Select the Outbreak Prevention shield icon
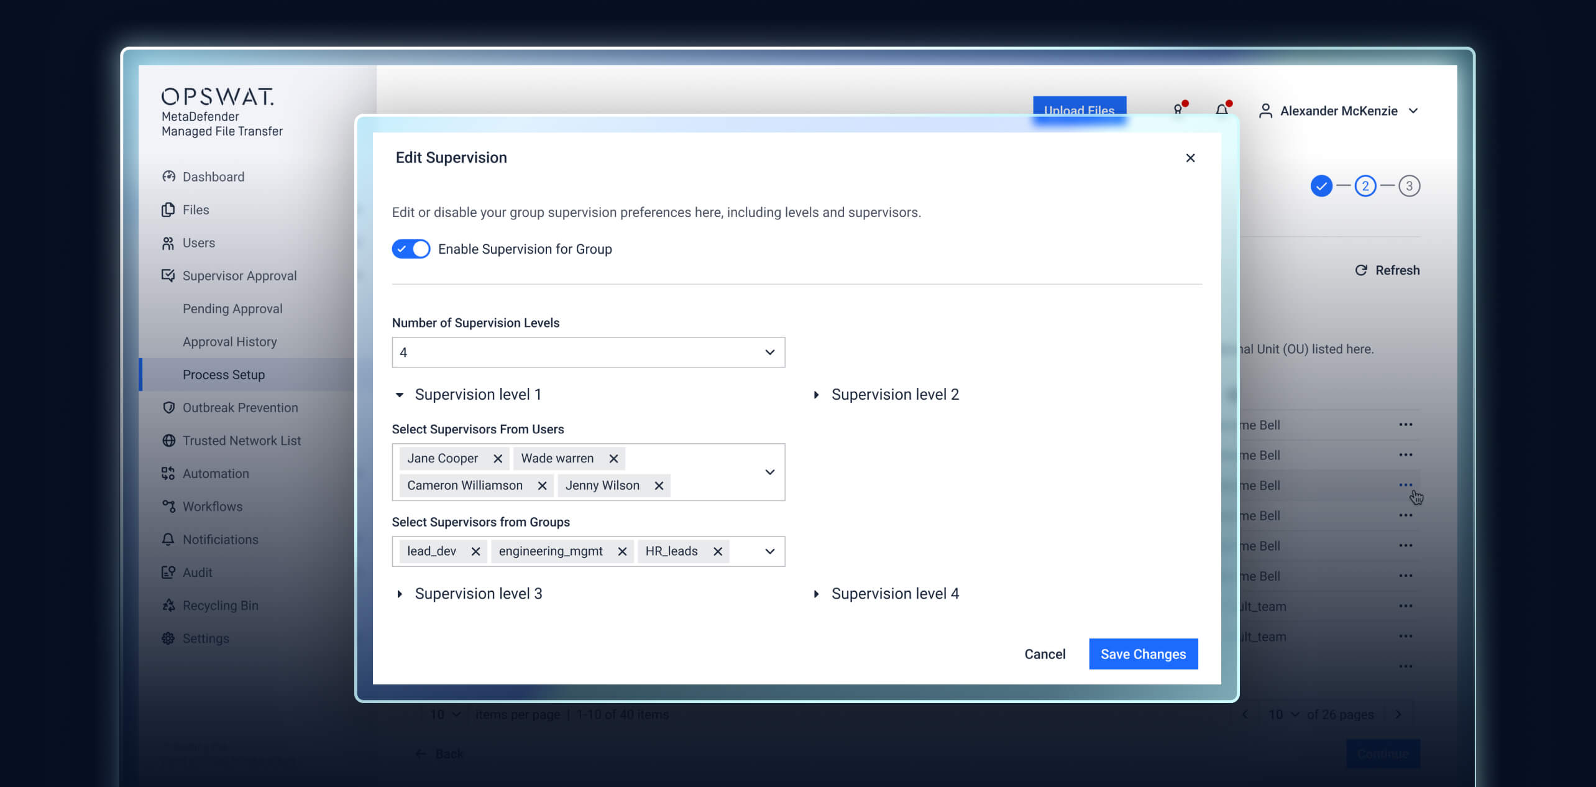 (x=168, y=407)
